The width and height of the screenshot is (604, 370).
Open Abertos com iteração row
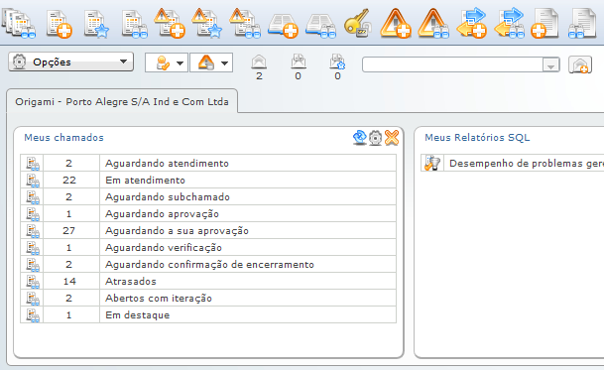[208, 298]
